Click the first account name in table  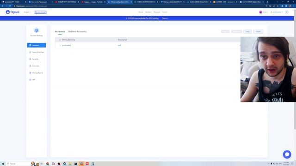[x=67, y=45]
